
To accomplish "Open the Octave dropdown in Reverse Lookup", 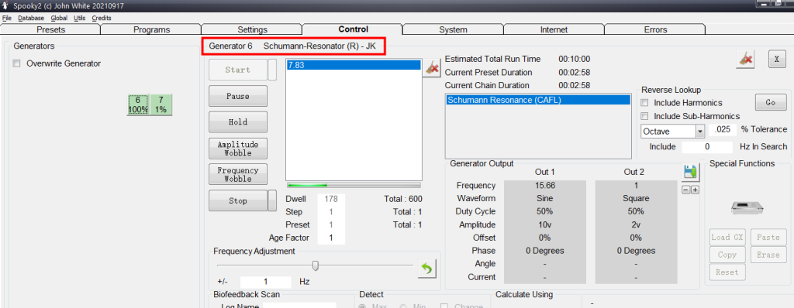I will [700, 132].
